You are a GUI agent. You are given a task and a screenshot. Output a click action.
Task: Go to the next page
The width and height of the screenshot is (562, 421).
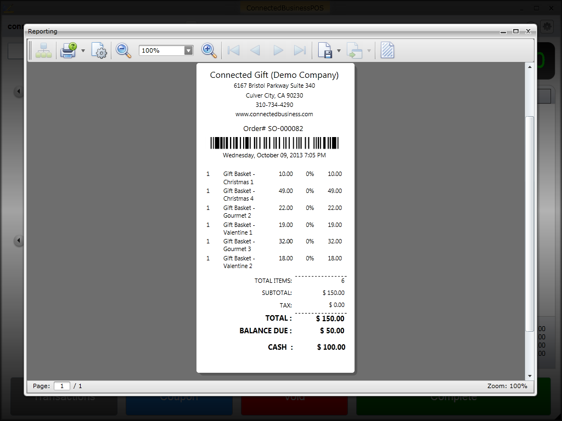click(x=278, y=50)
